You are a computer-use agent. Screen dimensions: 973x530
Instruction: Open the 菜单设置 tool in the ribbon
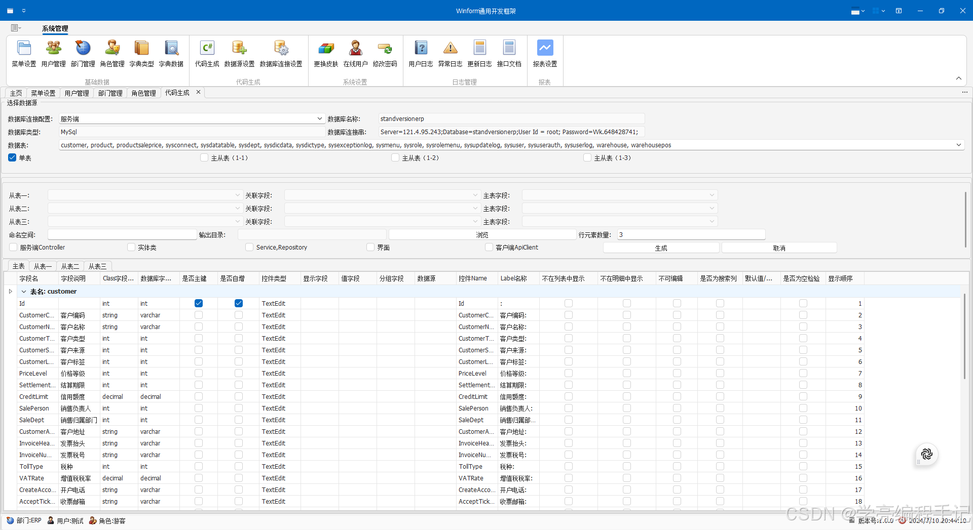click(23, 53)
